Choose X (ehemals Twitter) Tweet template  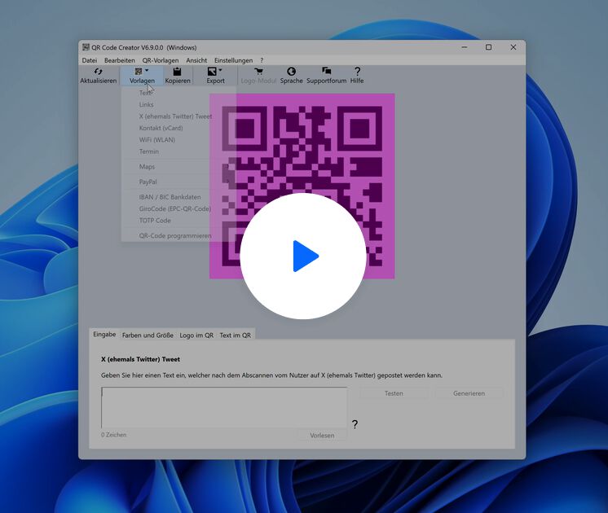pos(178,116)
